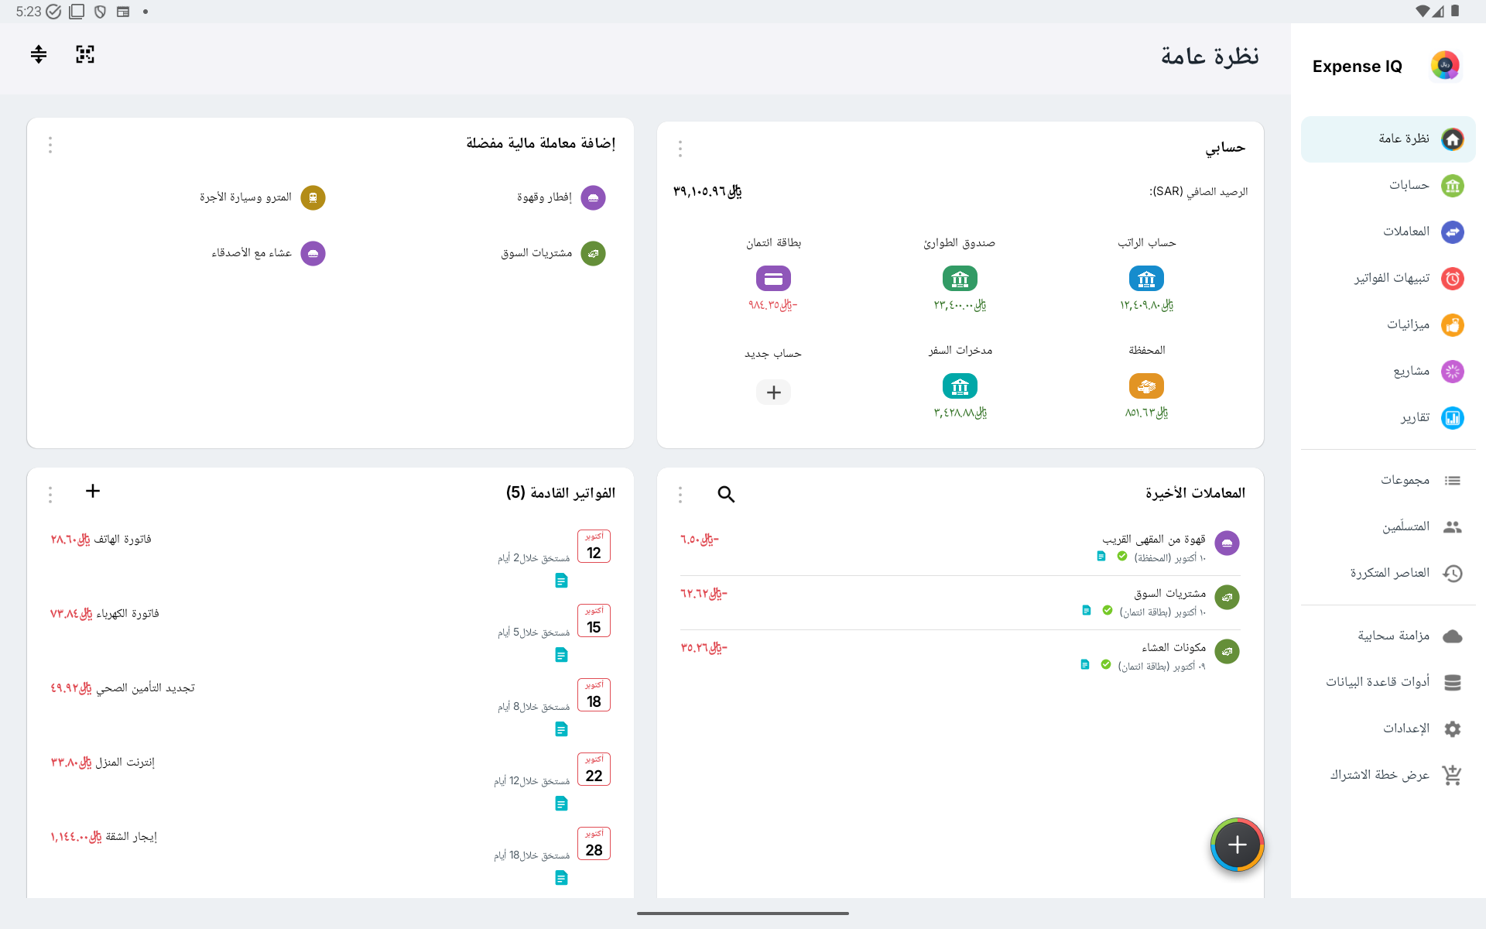The width and height of the screenshot is (1486, 929).
Task: Open the task-done notification in status bar
Action: (x=53, y=12)
